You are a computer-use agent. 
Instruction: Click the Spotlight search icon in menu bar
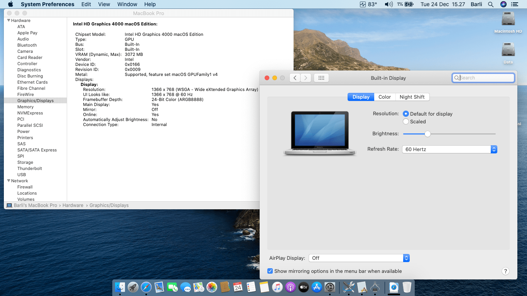pyautogui.click(x=491, y=4)
